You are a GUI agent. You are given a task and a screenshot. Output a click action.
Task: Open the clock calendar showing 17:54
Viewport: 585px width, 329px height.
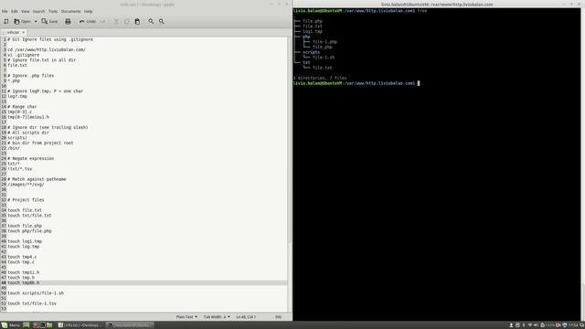coord(574,325)
